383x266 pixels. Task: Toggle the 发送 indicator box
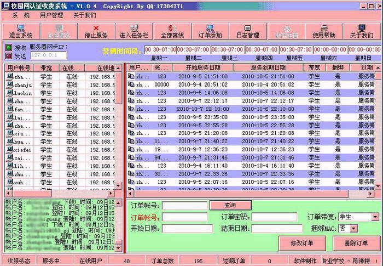(x=9, y=55)
